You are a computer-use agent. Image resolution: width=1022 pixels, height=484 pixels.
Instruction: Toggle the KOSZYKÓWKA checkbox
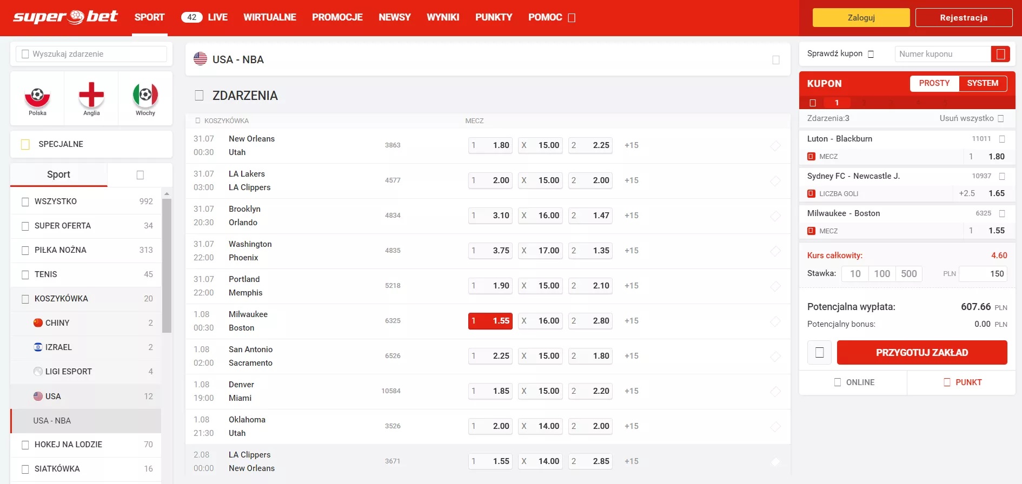click(x=25, y=299)
